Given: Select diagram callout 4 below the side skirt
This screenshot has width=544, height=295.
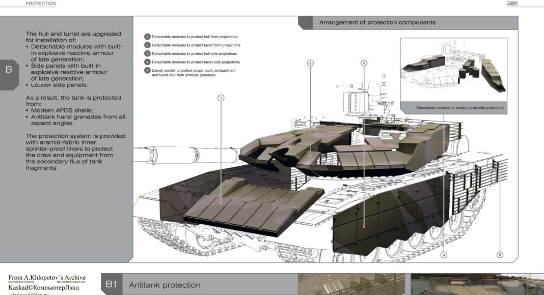Looking at the screenshot, I should point(444,255).
